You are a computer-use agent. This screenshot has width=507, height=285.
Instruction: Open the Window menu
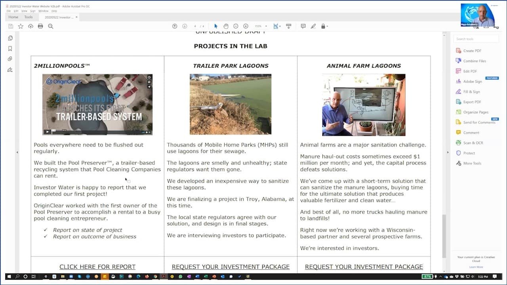click(43, 11)
